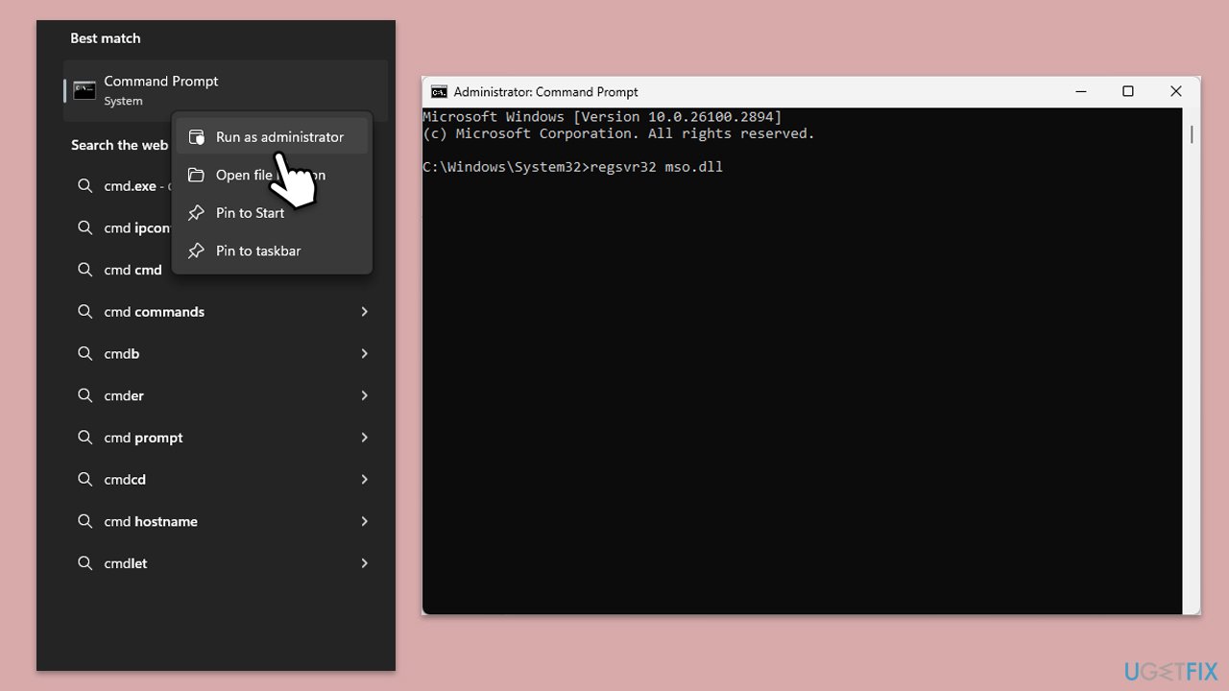
Task: Click search icon beside cmdlet suggestion
Action: point(85,563)
